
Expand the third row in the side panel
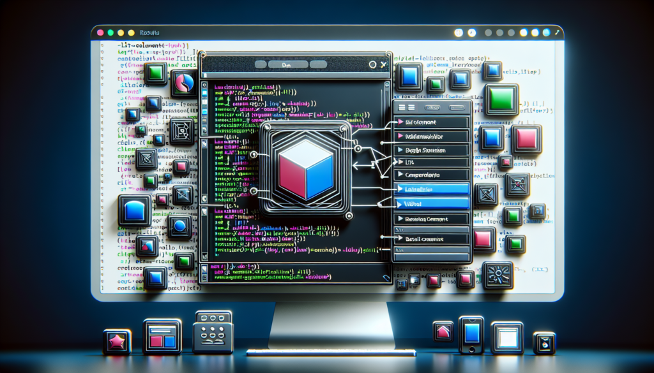430,150
